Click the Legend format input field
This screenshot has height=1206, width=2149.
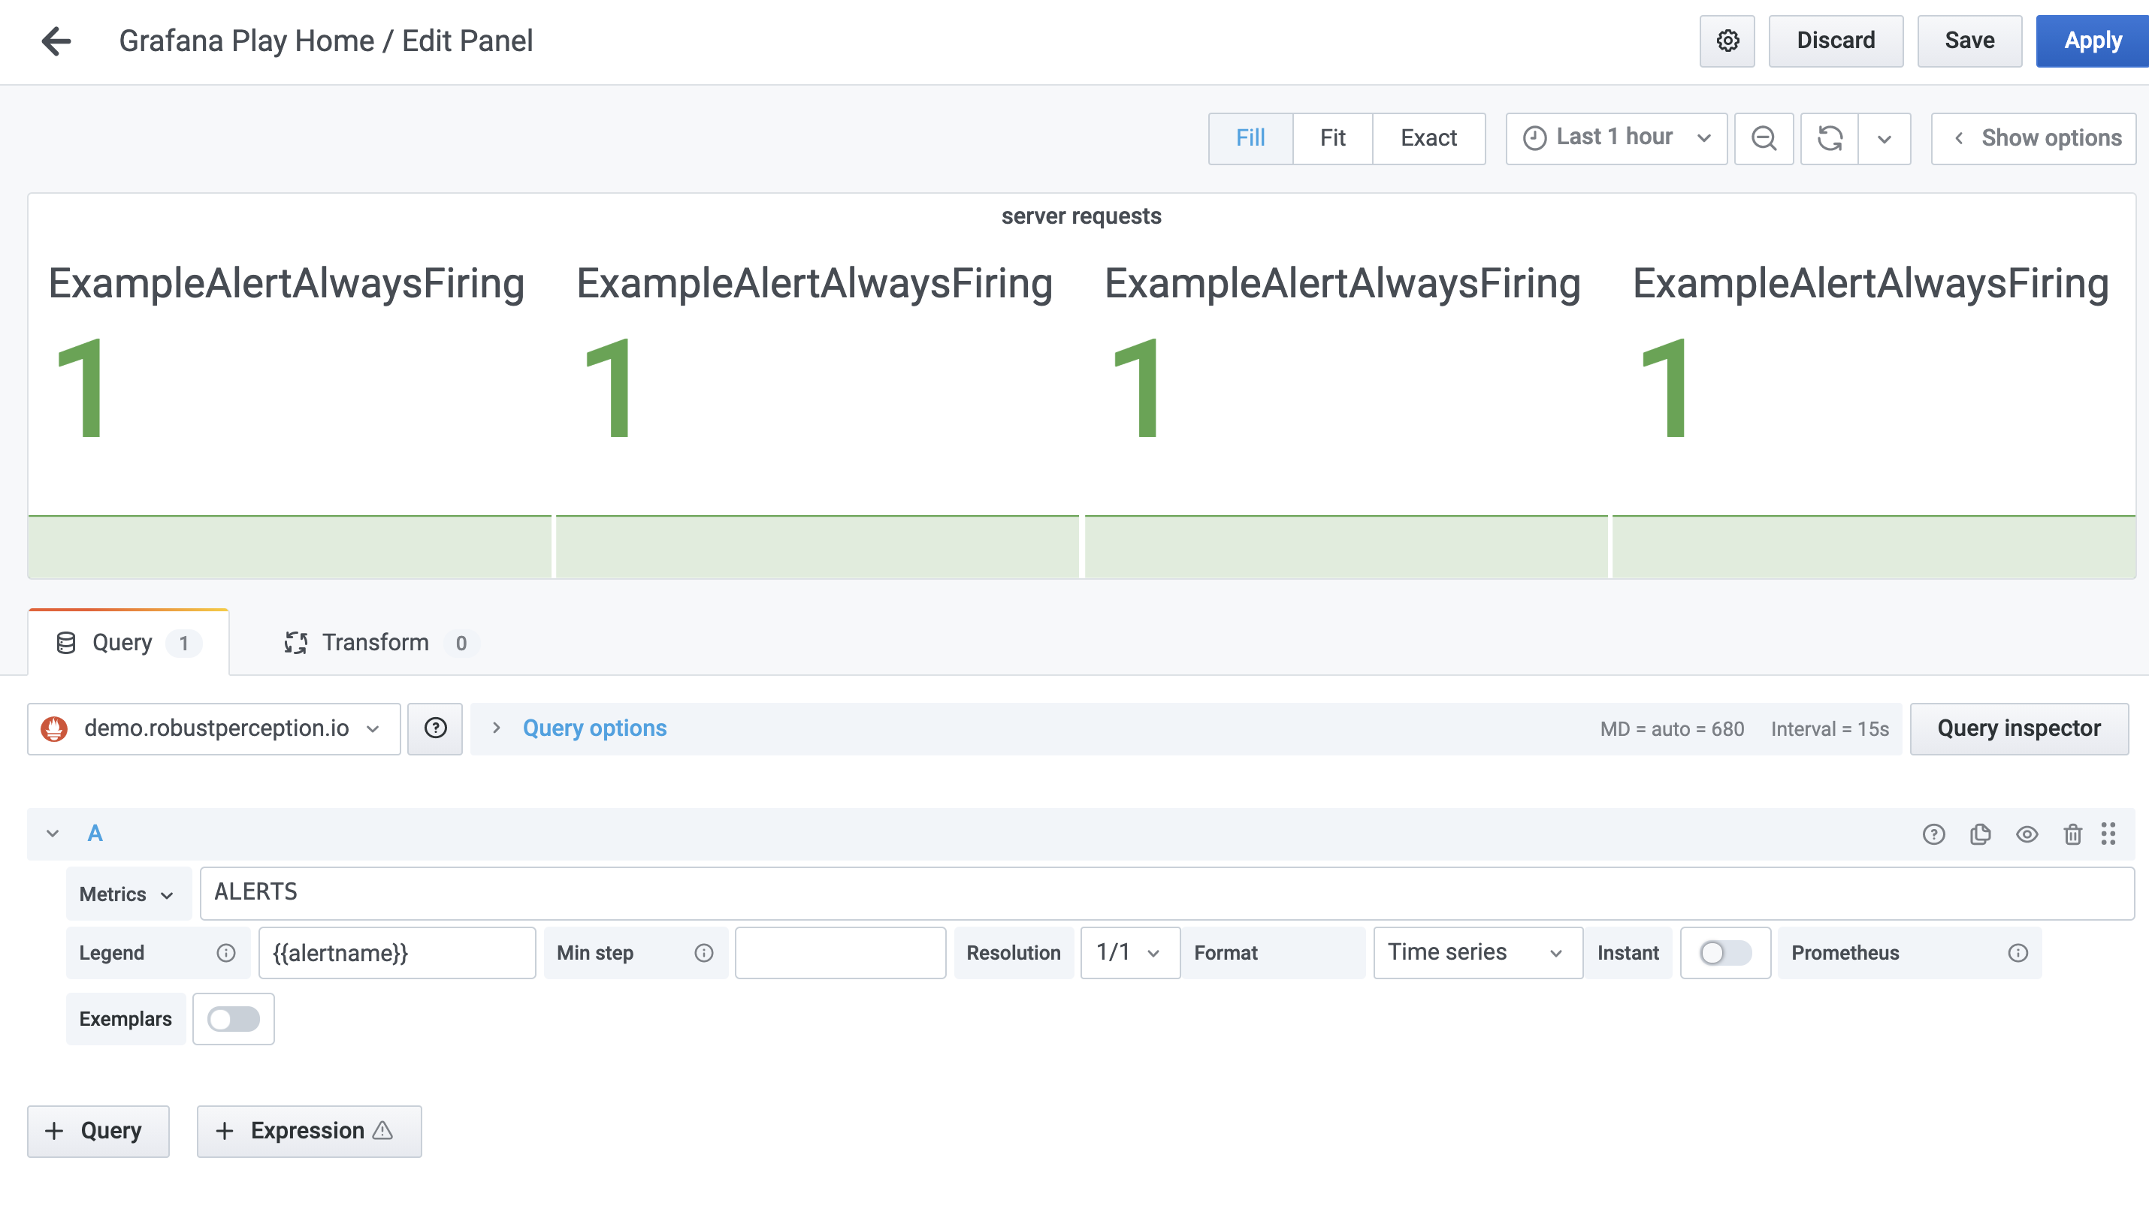pos(396,953)
